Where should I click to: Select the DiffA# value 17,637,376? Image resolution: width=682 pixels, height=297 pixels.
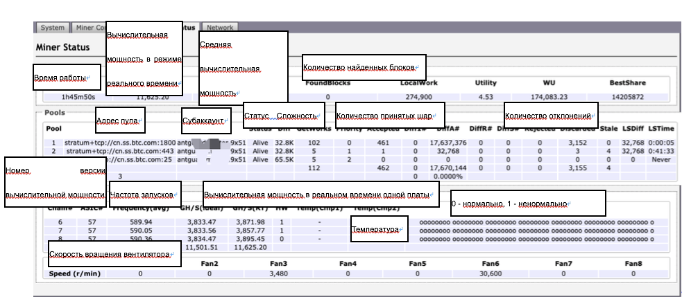(x=448, y=143)
